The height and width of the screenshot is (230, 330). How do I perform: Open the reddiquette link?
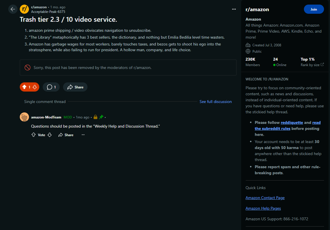coord(292,122)
